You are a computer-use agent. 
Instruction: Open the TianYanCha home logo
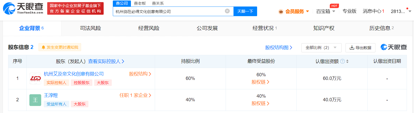(x=23, y=8)
